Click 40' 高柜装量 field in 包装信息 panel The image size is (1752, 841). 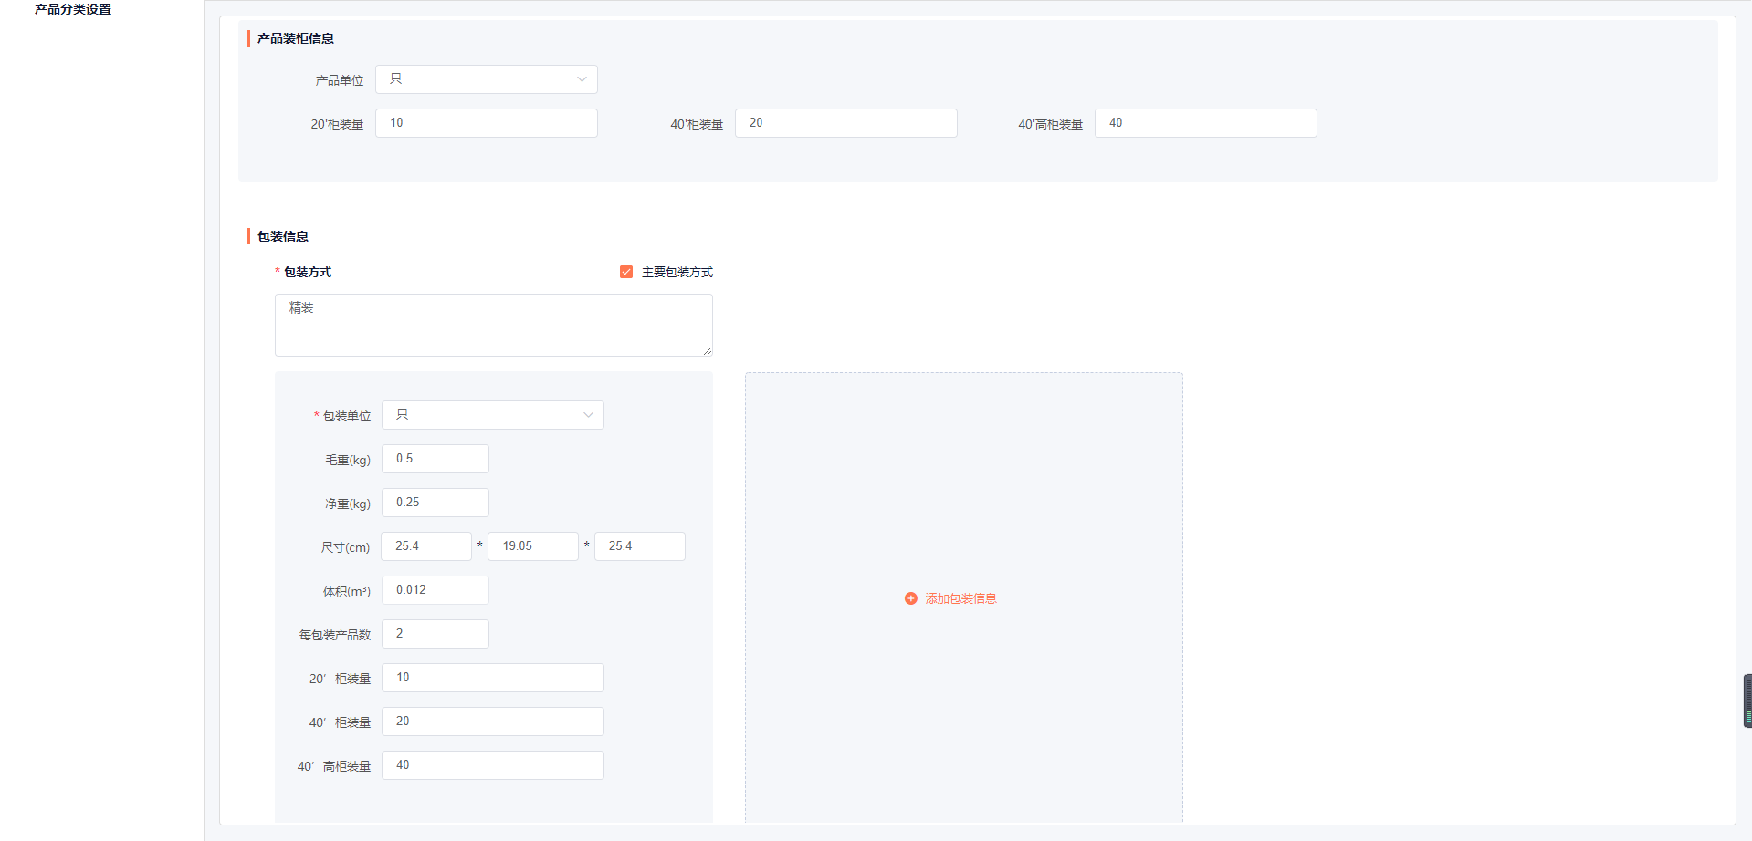492,765
